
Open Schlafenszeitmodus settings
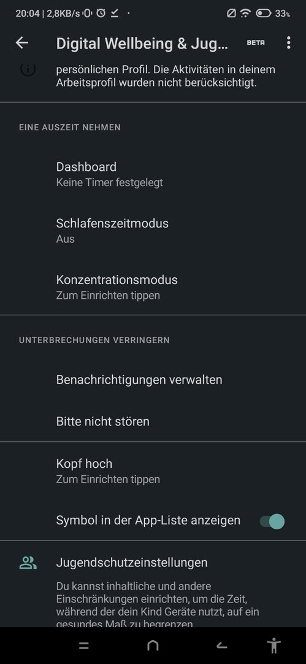point(153,231)
